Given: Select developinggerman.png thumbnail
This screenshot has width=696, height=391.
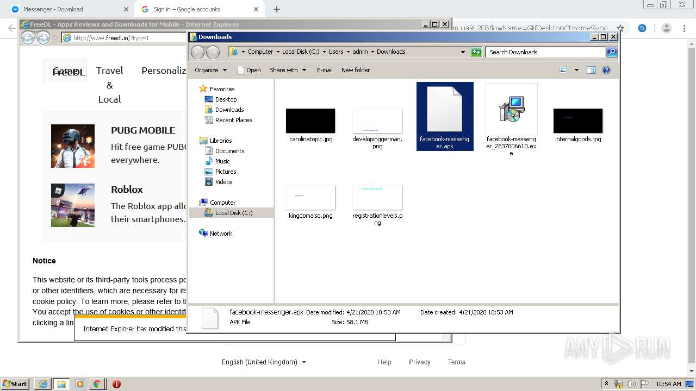Looking at the screenshot, I should tap(377, 121).
